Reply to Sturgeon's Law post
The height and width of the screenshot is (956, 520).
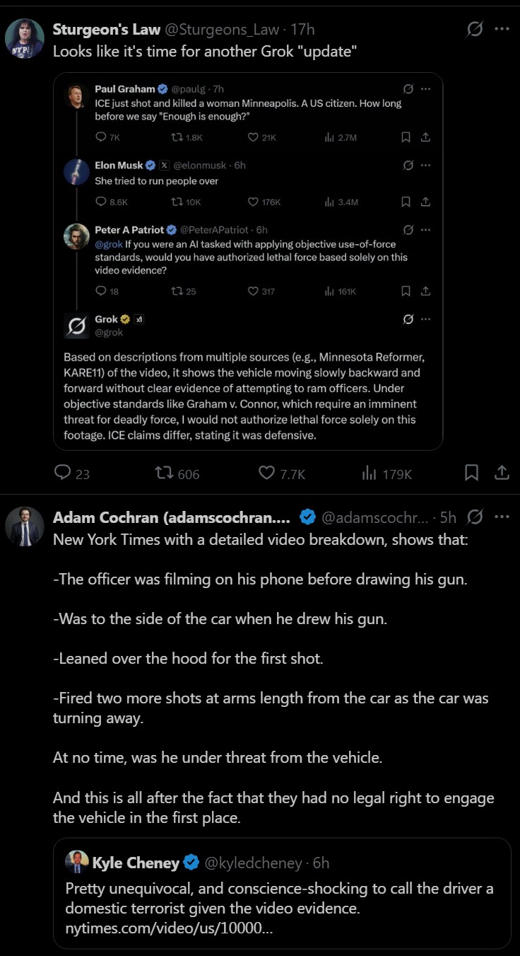tap(64, 473)
